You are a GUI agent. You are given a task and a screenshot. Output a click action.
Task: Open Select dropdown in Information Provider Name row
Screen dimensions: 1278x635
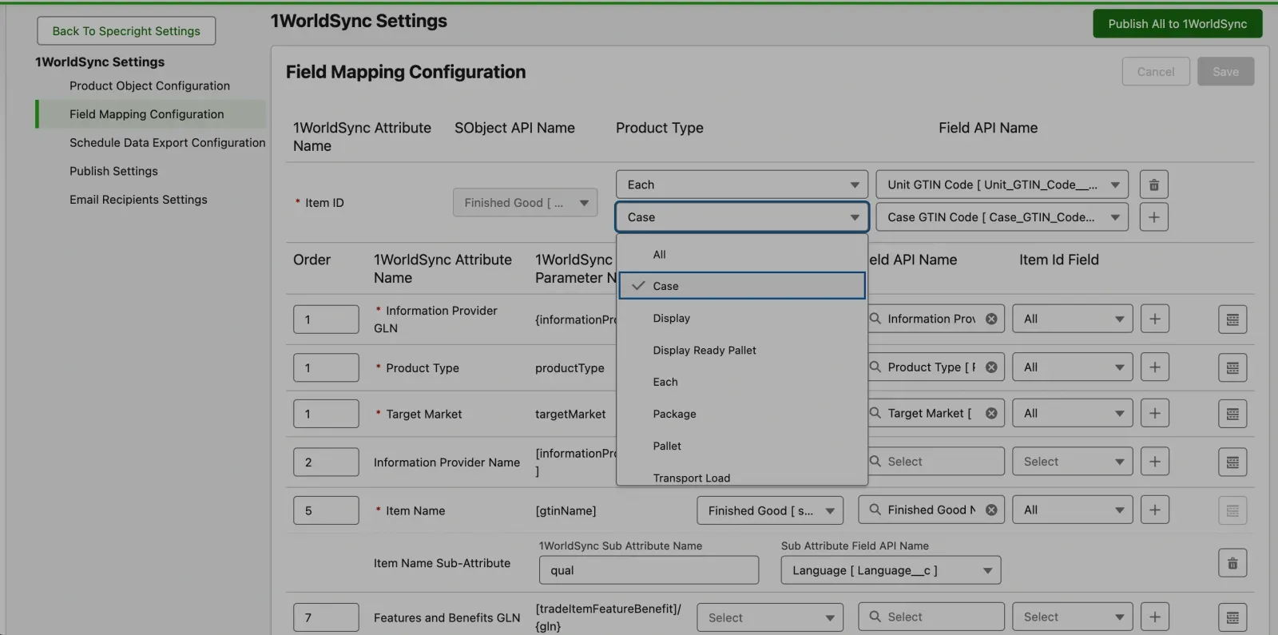tap(1073, 462)
